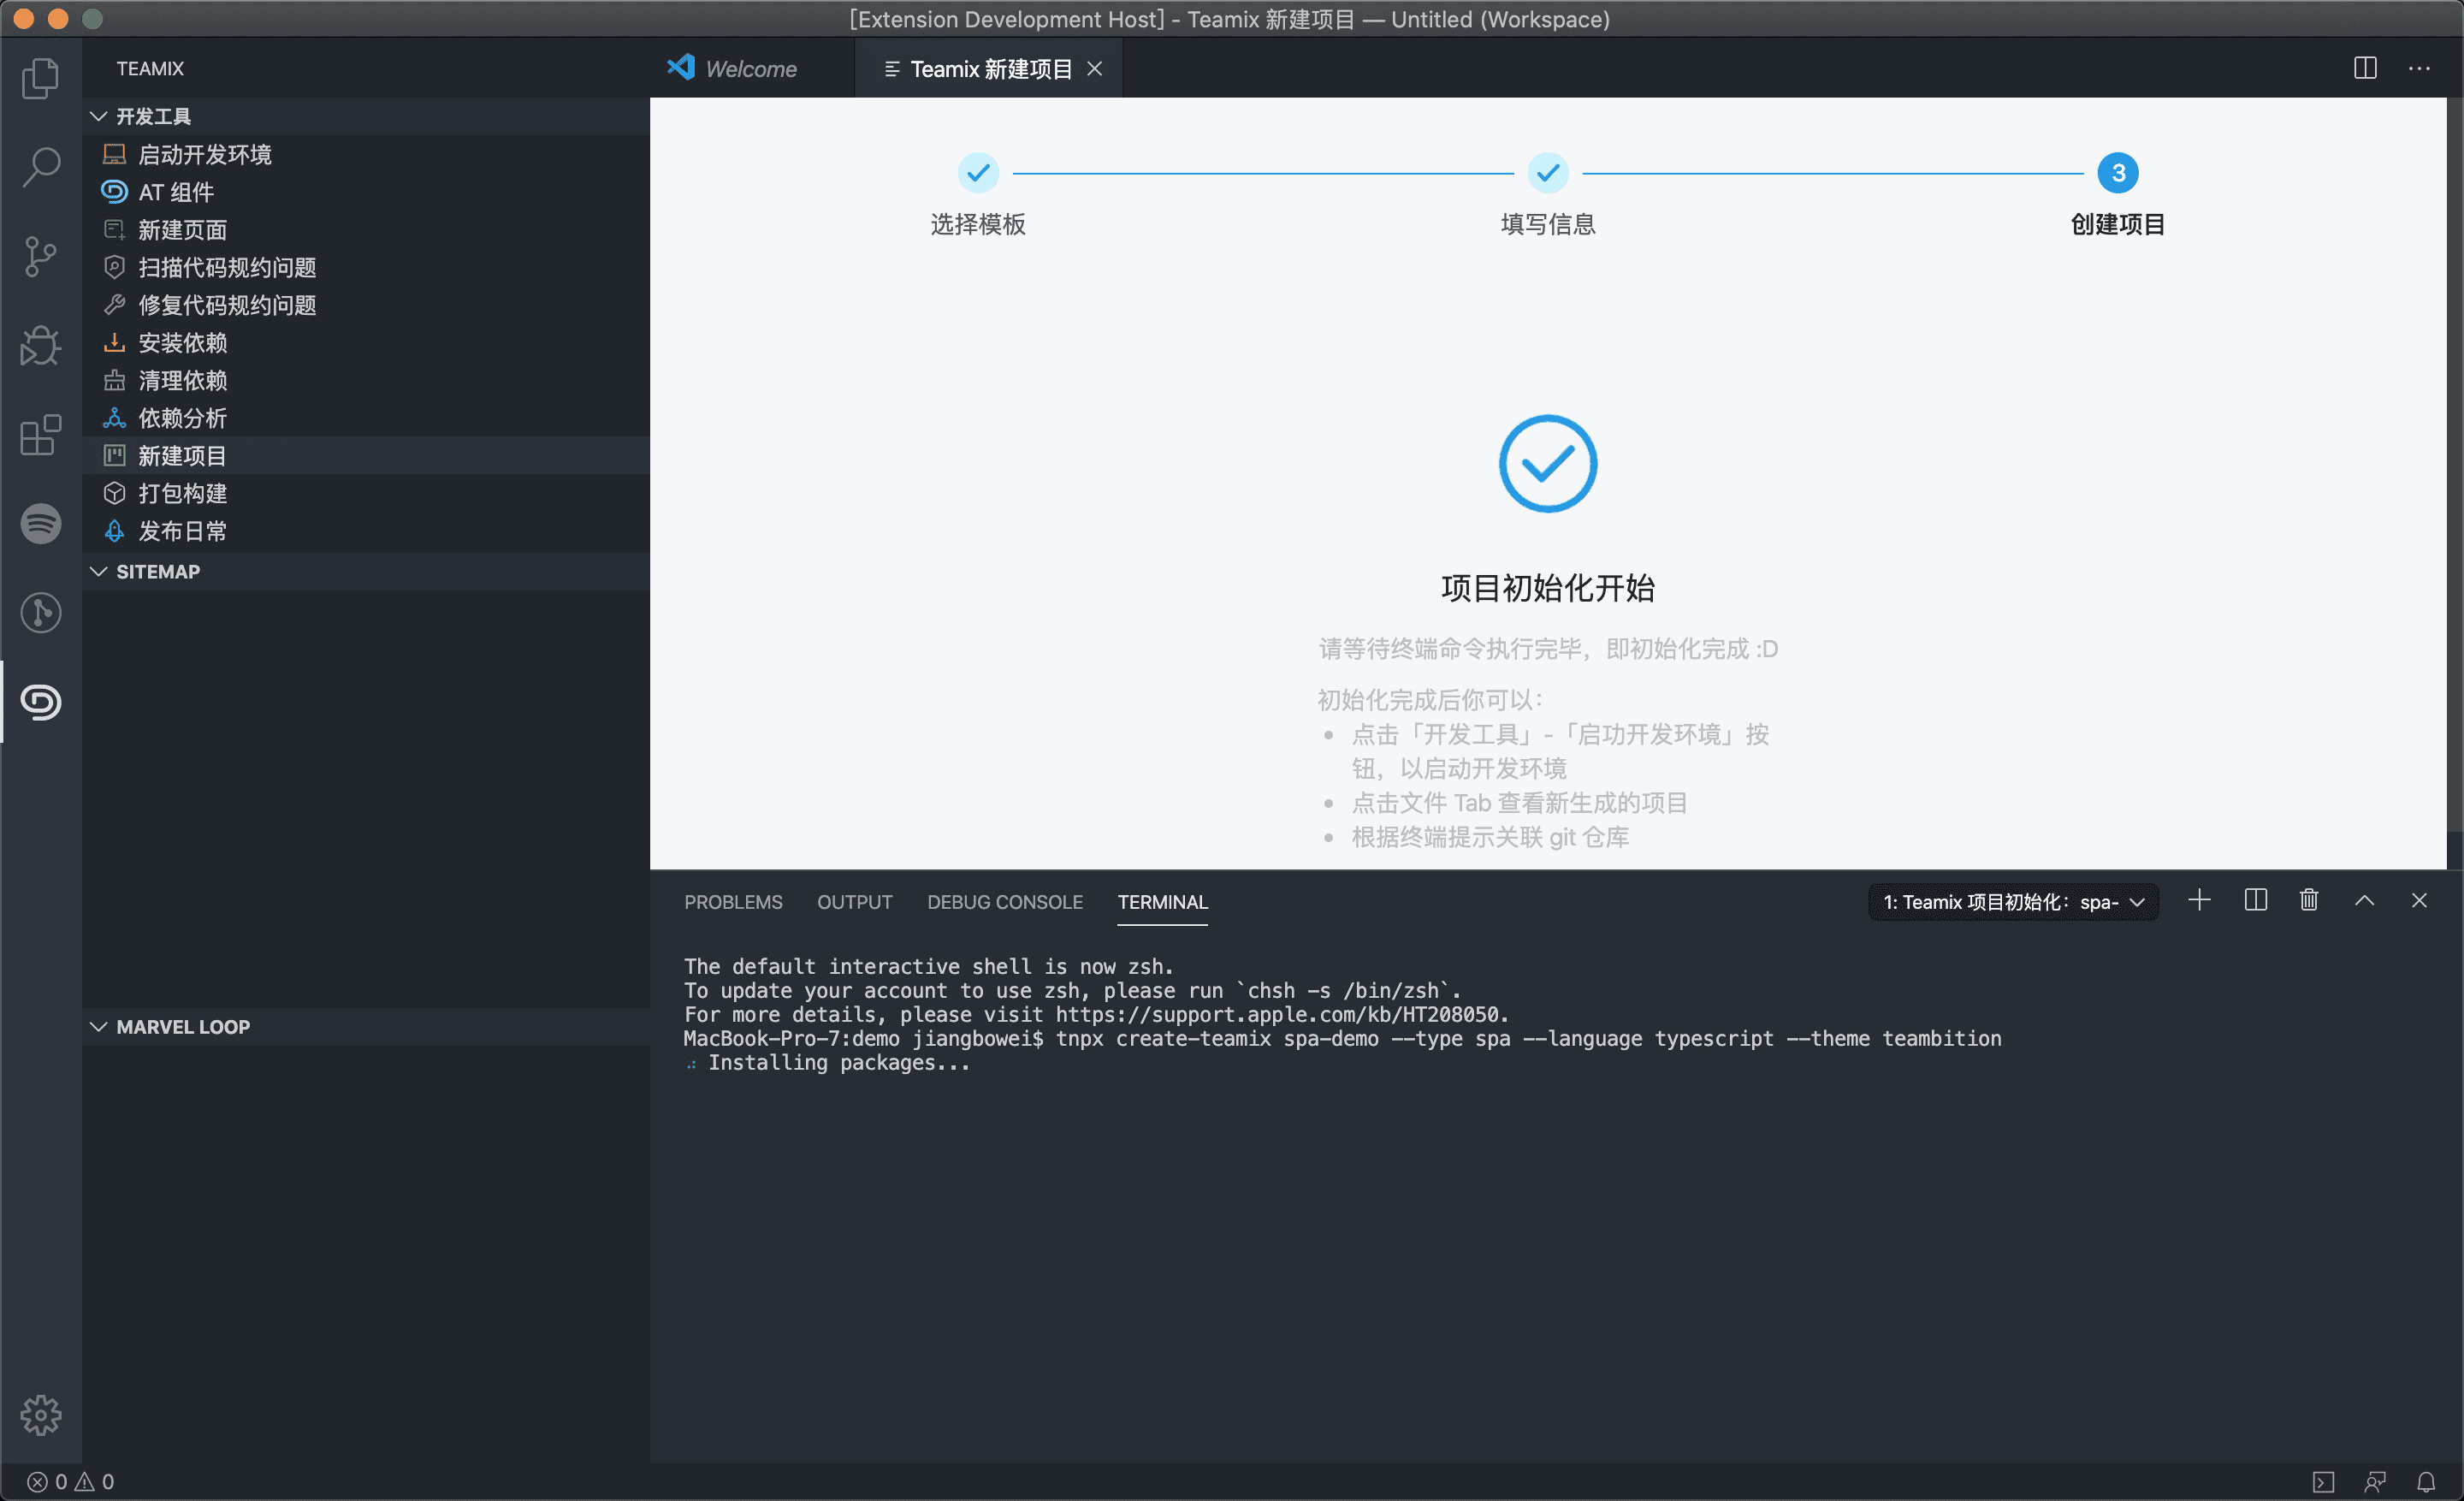
Task: Switch to the OUTPUT panel tab
Action: click(855, 902)
